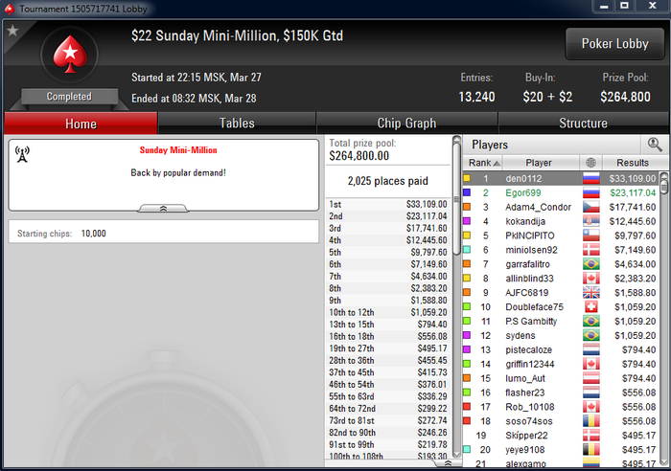Screen dimensions: 671x471
Task: Sort the list by Results column header
Action: 635,163
